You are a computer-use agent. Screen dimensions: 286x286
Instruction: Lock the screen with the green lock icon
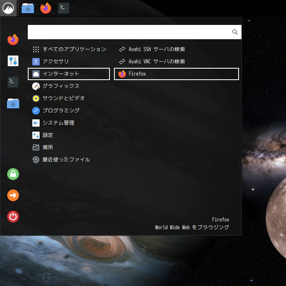[13, 174]
